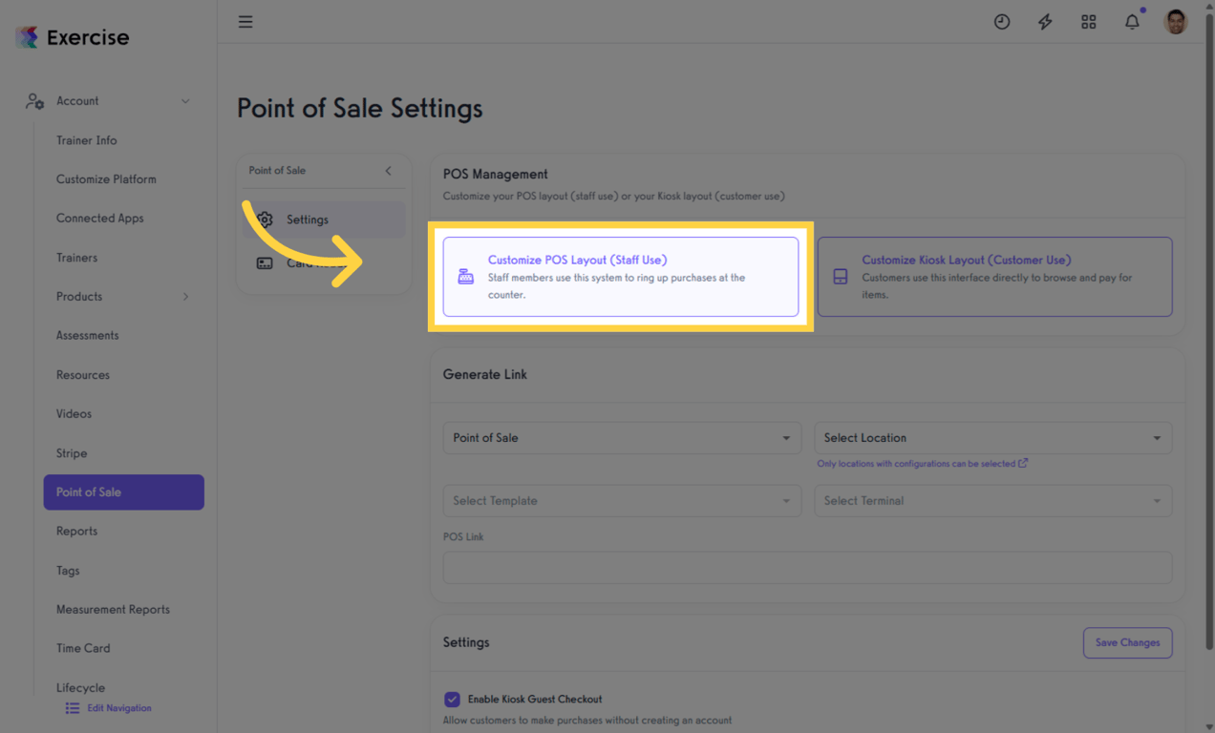Click the hamburger menu icon
This screenshot has width=1215, height=733.
pyautogui.click(x=245, y=22)
